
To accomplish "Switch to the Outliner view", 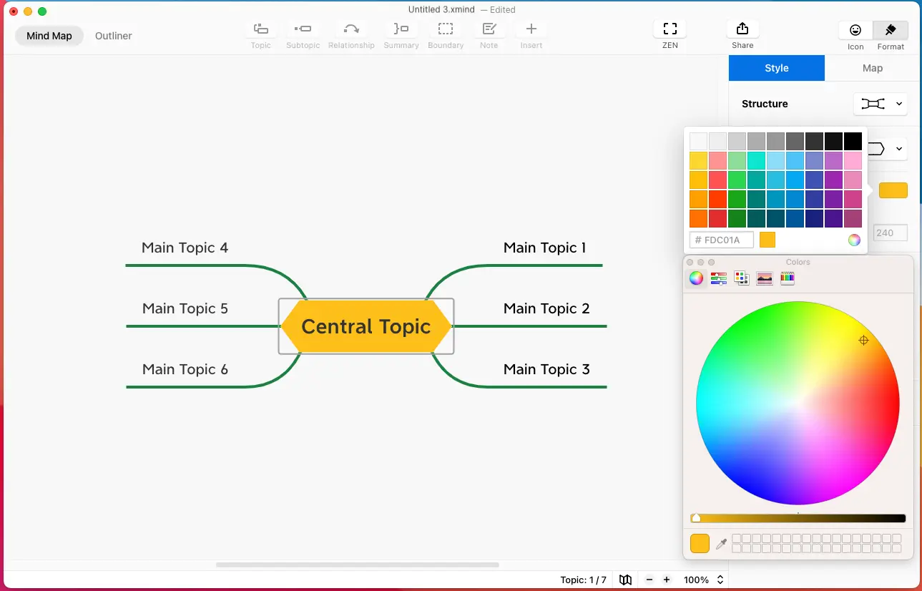I will click(x=113, y=35).
